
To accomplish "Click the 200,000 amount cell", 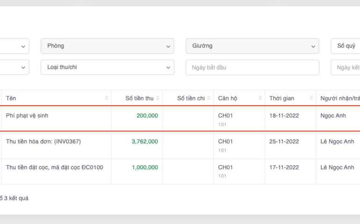I will tap(147, 116).
